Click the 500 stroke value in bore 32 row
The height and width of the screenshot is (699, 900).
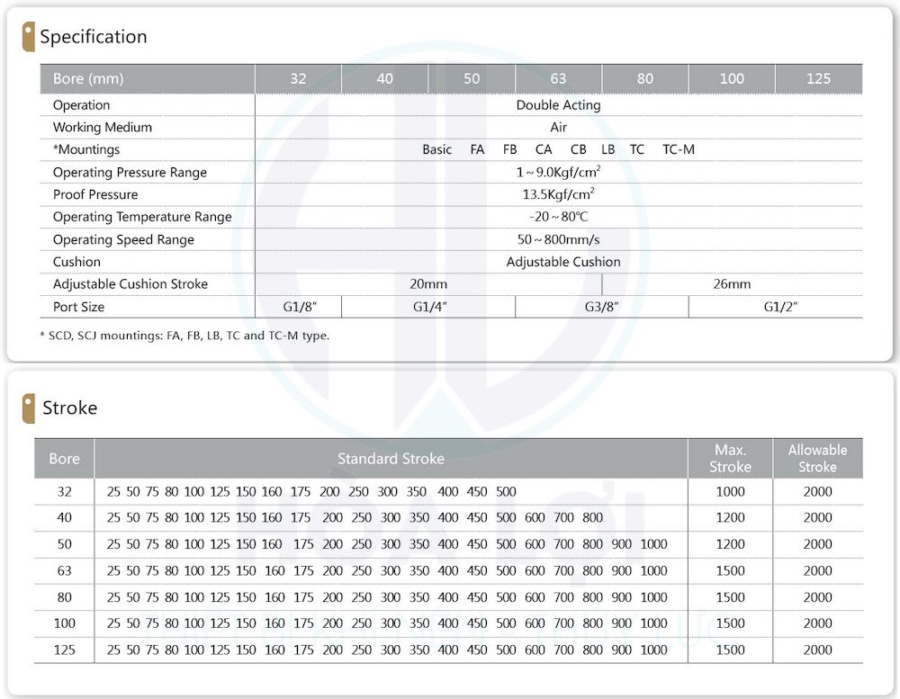[x=506, y=492]
